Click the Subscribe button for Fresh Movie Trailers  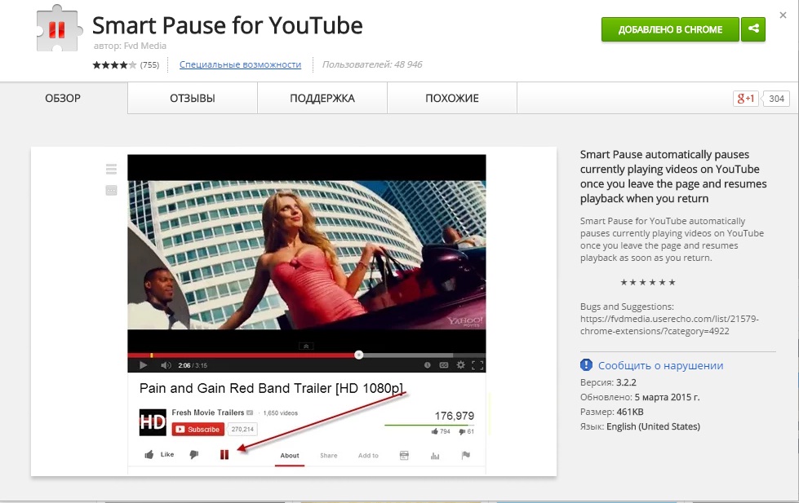pyautogui.click(x=198, y=428)
